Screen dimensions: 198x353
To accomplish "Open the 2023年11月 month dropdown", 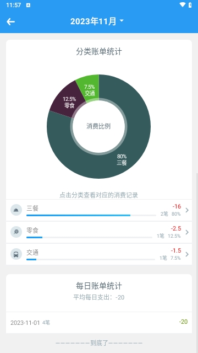I will [97, 22].
